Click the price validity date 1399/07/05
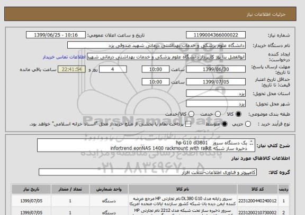 click(x=216, y=82)
